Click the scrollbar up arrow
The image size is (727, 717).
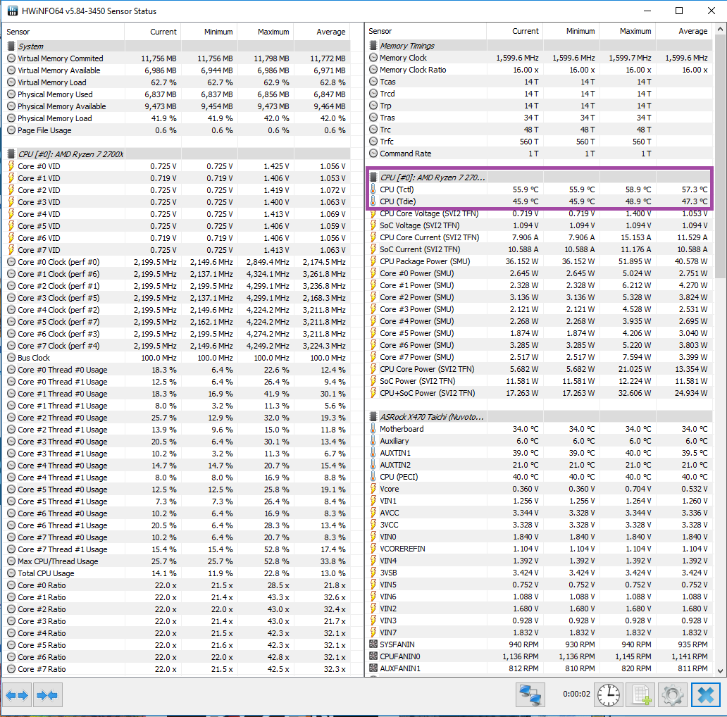pos(719,29)
